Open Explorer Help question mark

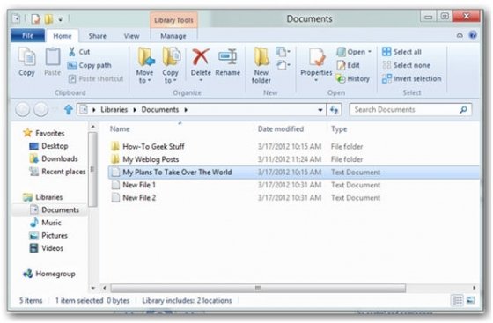tap(473, 35)
